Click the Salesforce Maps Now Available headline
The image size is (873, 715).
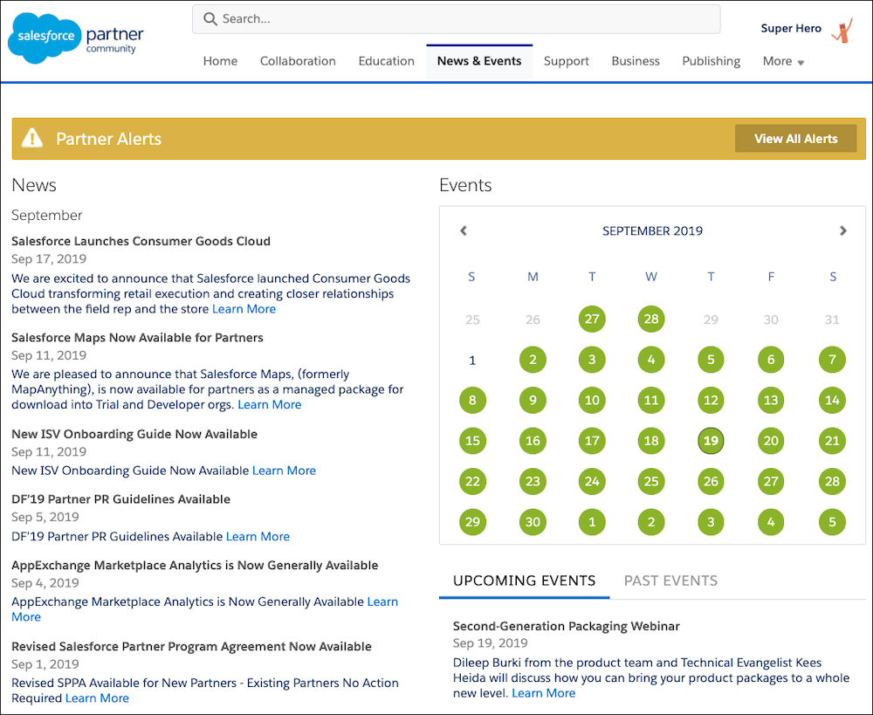click(x=137, y=338)
